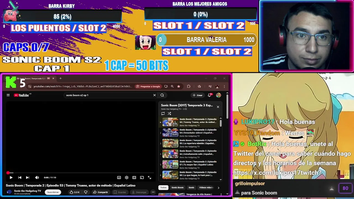Select the Todos filter chip
The image size is (354, 199).
point(163,187)
